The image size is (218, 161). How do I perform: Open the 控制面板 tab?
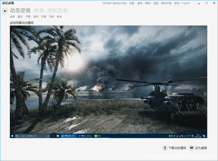click(x=57, y=11)
